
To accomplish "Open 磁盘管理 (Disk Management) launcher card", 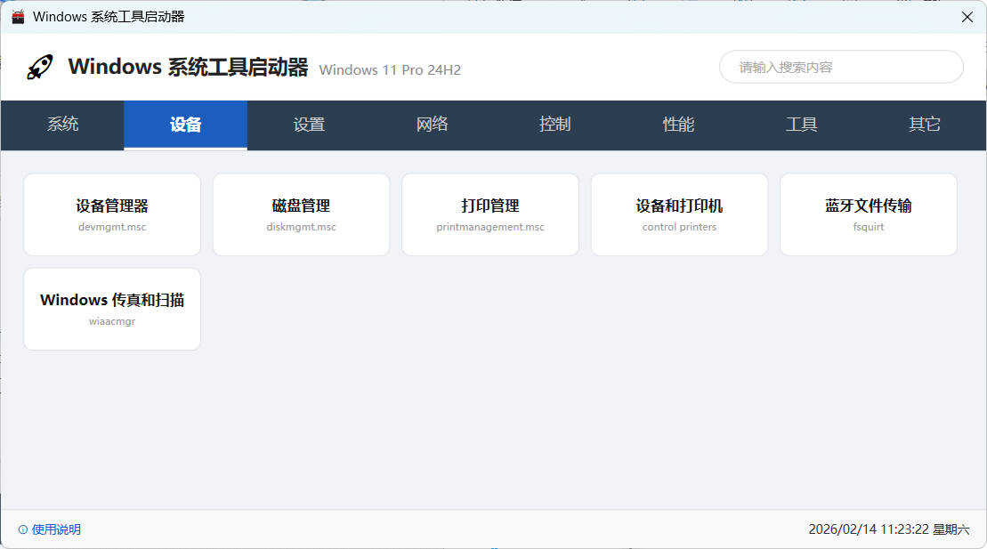I will [301, 214].
